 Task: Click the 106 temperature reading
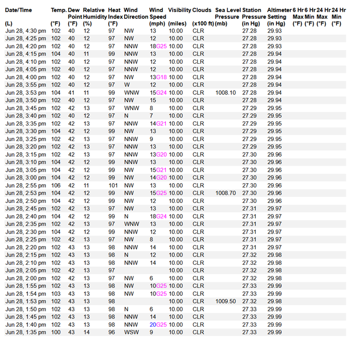point(56,185)
